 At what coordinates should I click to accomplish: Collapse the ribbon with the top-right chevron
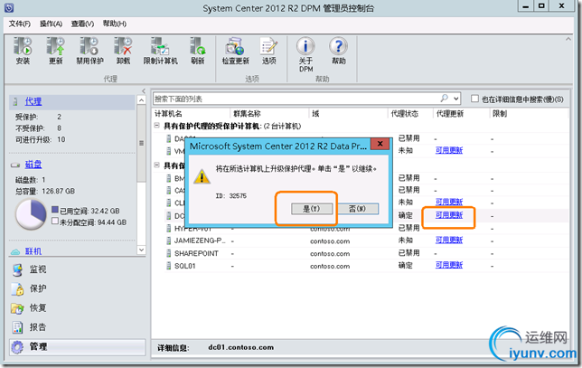pos(568,39)
